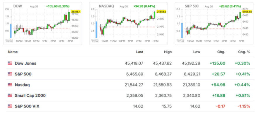Click the Aug 26 date on DOW chart
Image resolution: width=262 pixels, height=115 pixels.
pos(34,6)
